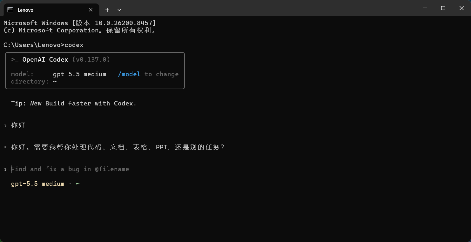Open a new terminal tab with plus

tap(107, 10)
